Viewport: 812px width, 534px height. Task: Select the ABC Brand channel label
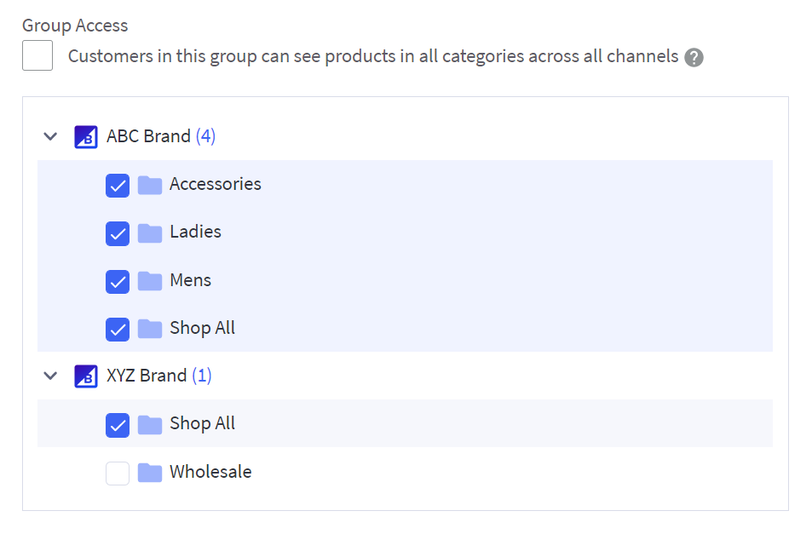(x=148, y=136)
